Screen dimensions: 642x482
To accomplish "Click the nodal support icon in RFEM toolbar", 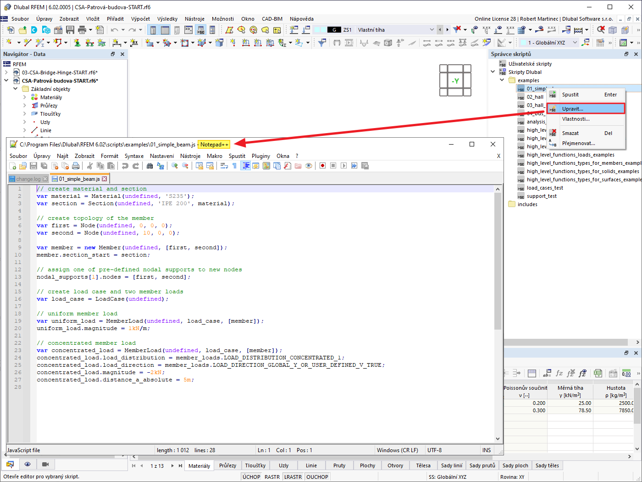I will (77, 43).
